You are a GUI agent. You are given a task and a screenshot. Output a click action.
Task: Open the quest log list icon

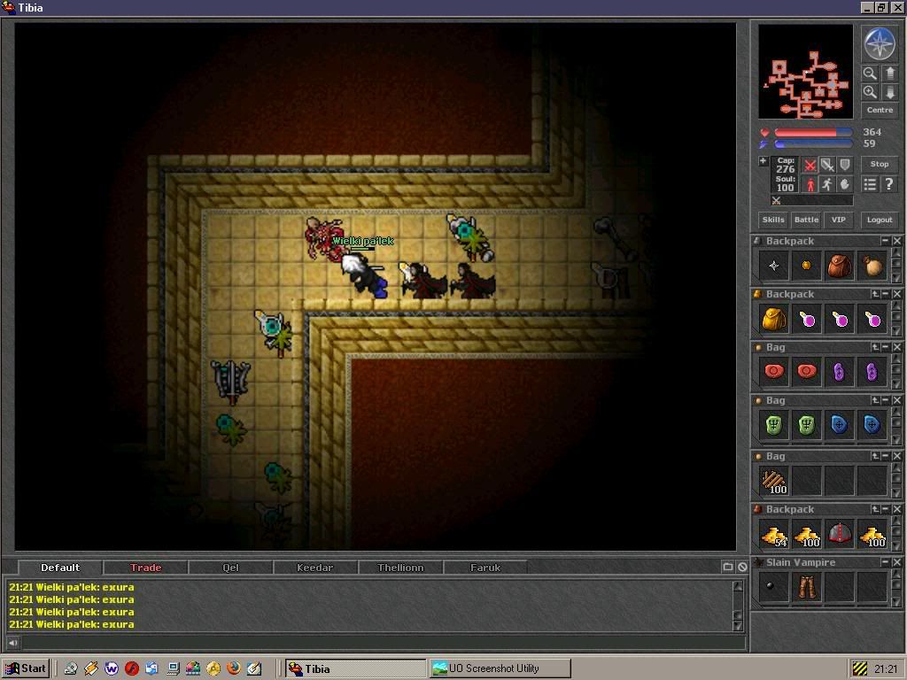point(870,184)
